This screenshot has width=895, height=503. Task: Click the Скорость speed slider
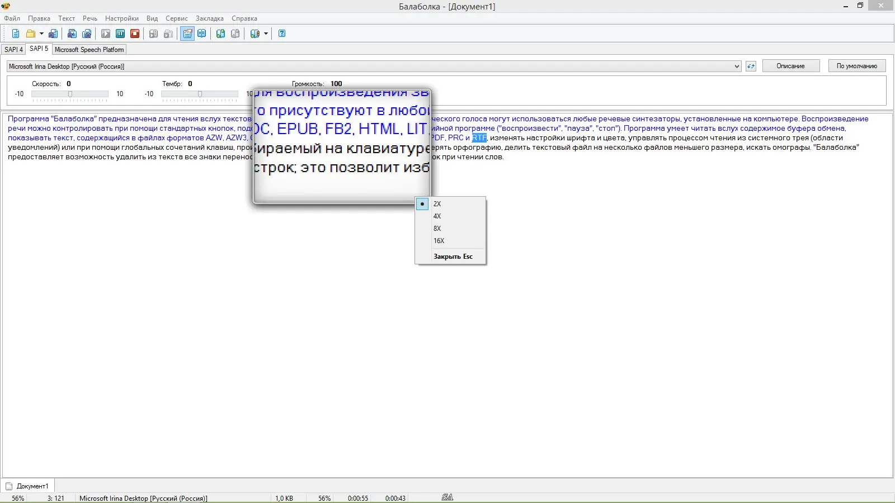pos(70,94)
